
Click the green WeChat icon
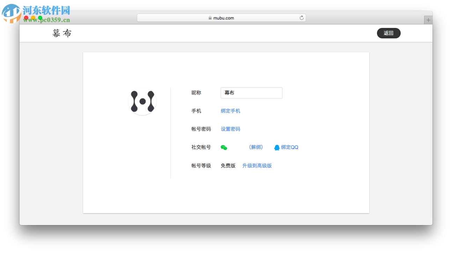coord(224,148)
